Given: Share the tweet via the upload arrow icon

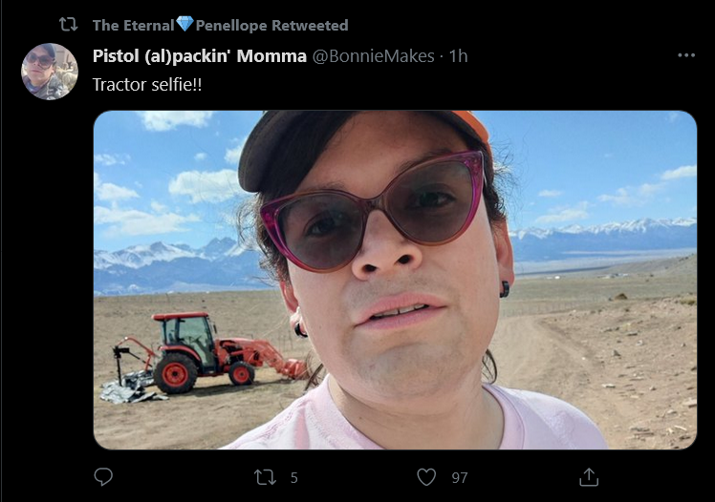Looking at the screenshot, I should click(588, 477).
